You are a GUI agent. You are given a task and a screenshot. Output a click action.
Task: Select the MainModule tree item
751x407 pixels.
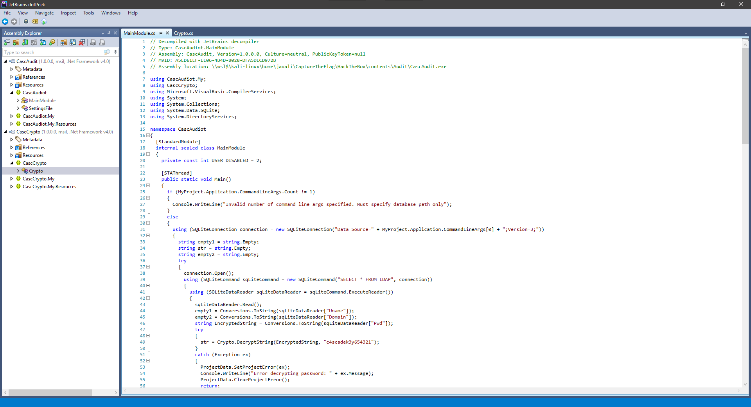point(42,101)
